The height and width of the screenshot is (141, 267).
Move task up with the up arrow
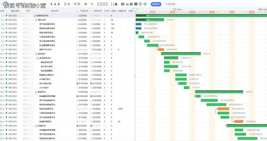[x=51, y=4]
